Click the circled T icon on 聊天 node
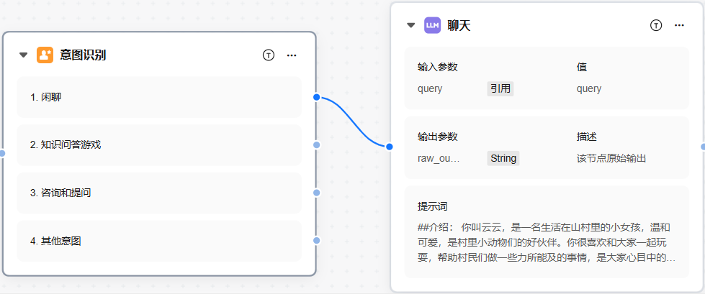The image size is (705, 294). coord(656,25)
